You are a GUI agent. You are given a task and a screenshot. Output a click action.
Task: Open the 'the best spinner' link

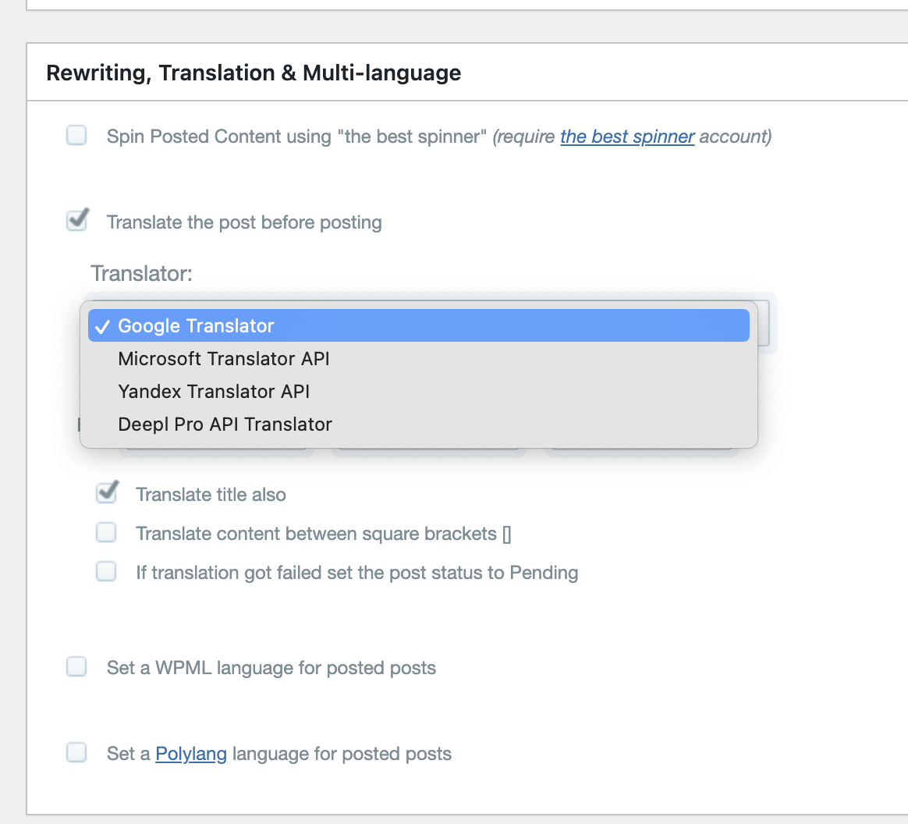[x=627, y=137]
